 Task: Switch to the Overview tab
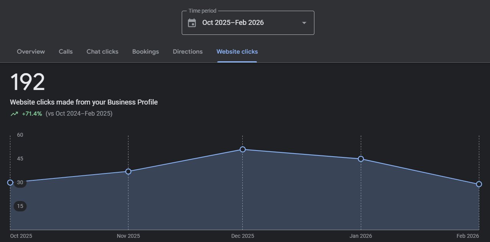31,52
